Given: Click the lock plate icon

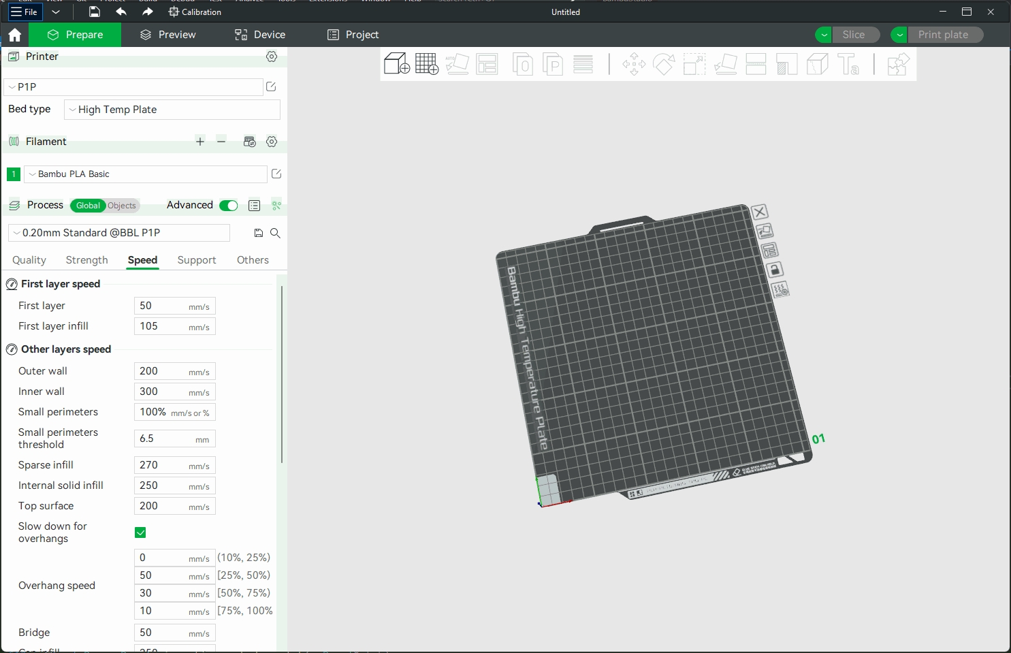Looking at the screenshot, I should pos(775,270).
